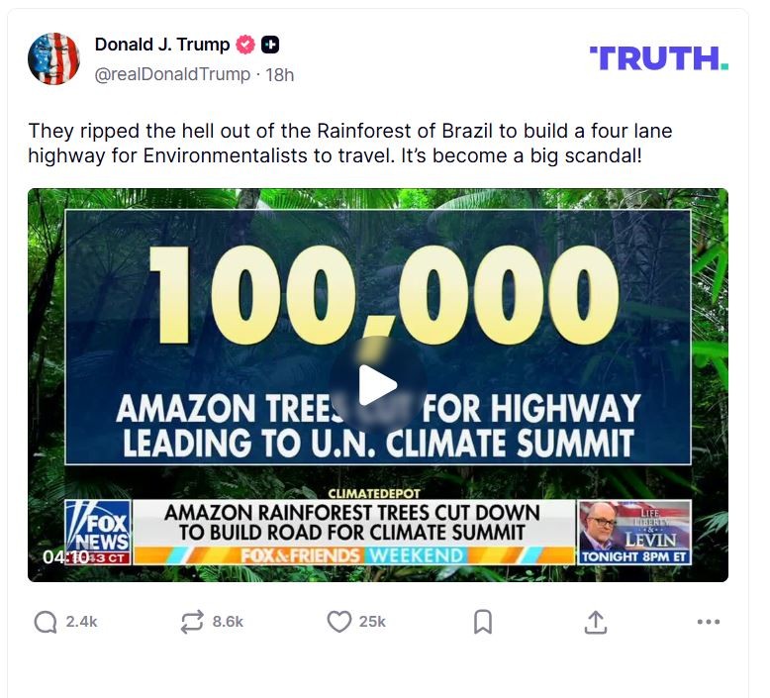The width and height of the screenshot is (770, 698).
Task: Open the @realDonaldTrump handle link
Action: tap(172, 74)
